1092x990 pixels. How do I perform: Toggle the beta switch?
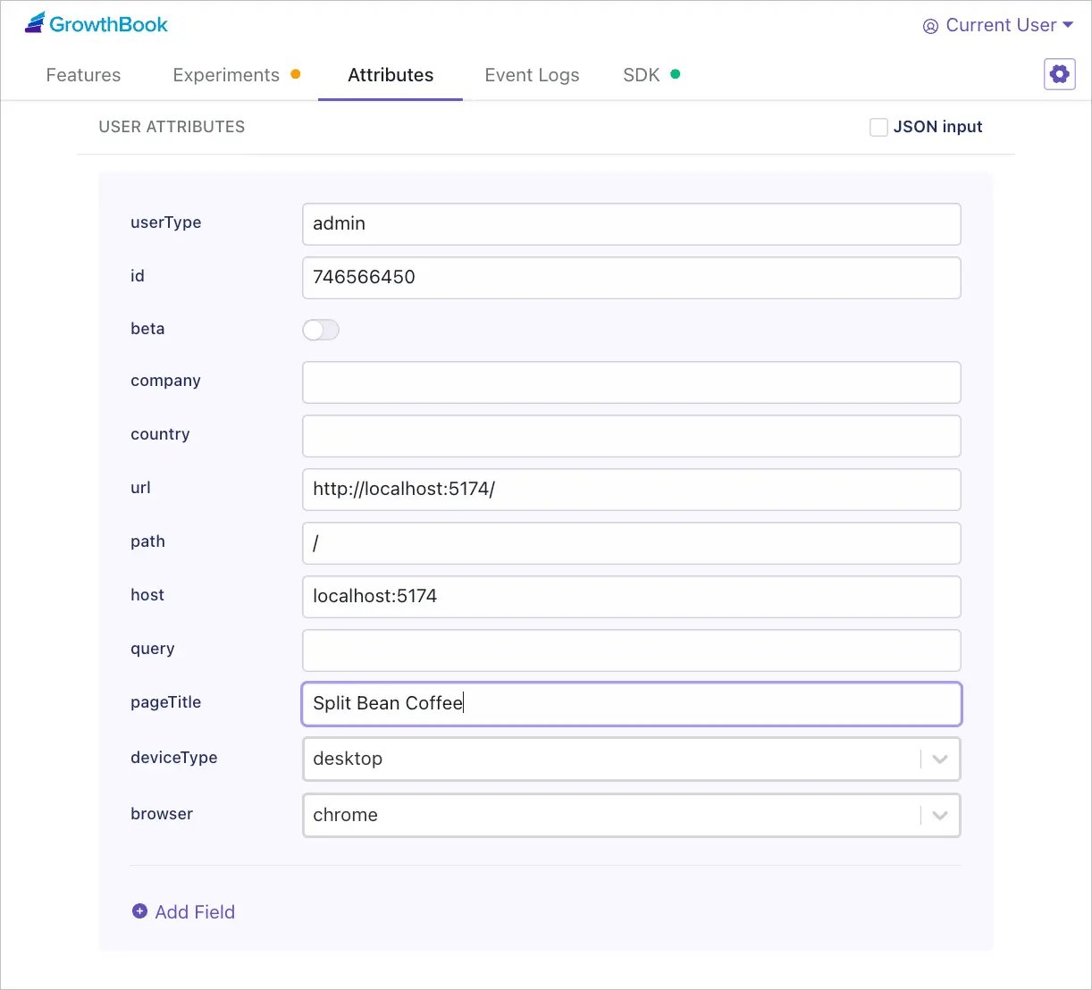click(321, 330)
